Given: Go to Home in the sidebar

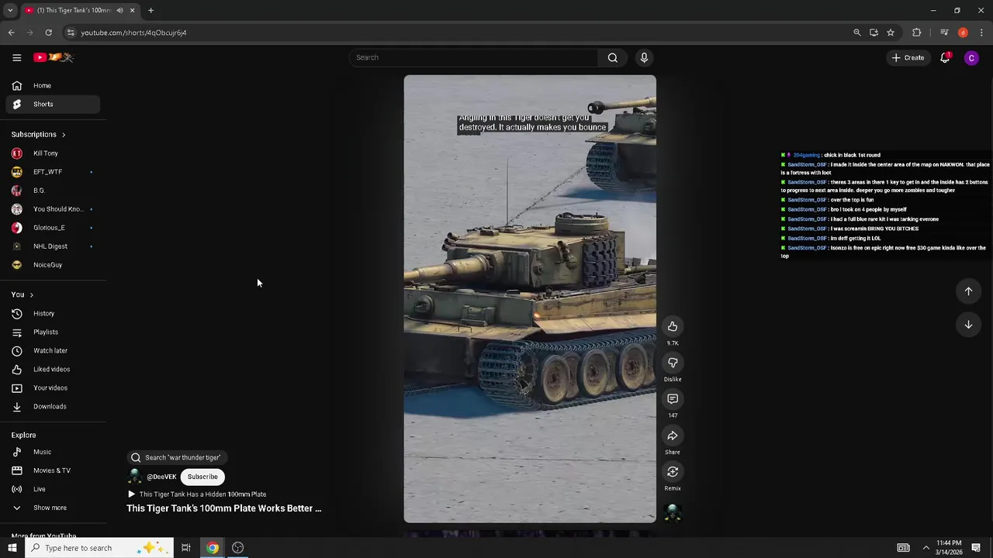Looking at the screenshot, I should (x=53, y=85).
